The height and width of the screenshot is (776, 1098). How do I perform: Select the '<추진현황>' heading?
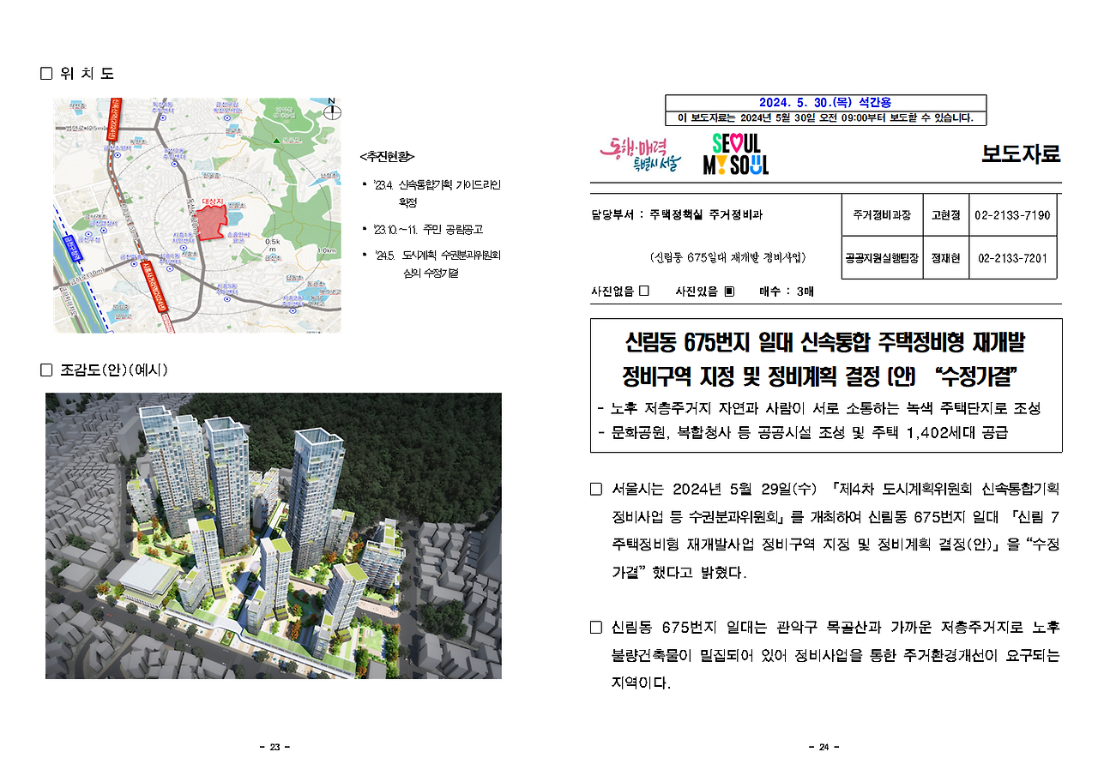387,156
